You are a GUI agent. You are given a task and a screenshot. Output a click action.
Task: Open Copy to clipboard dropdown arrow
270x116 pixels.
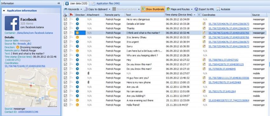(x=110, y=9)
